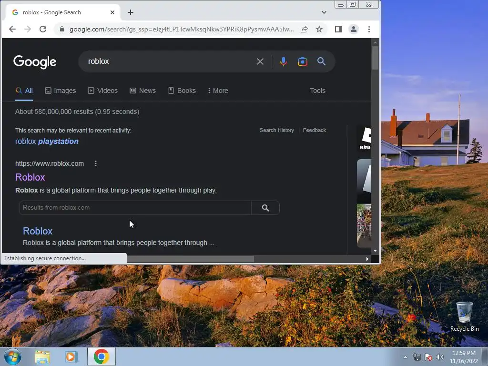
Task: Bookmark this tab with star icon
Action: tap(319, 29)
